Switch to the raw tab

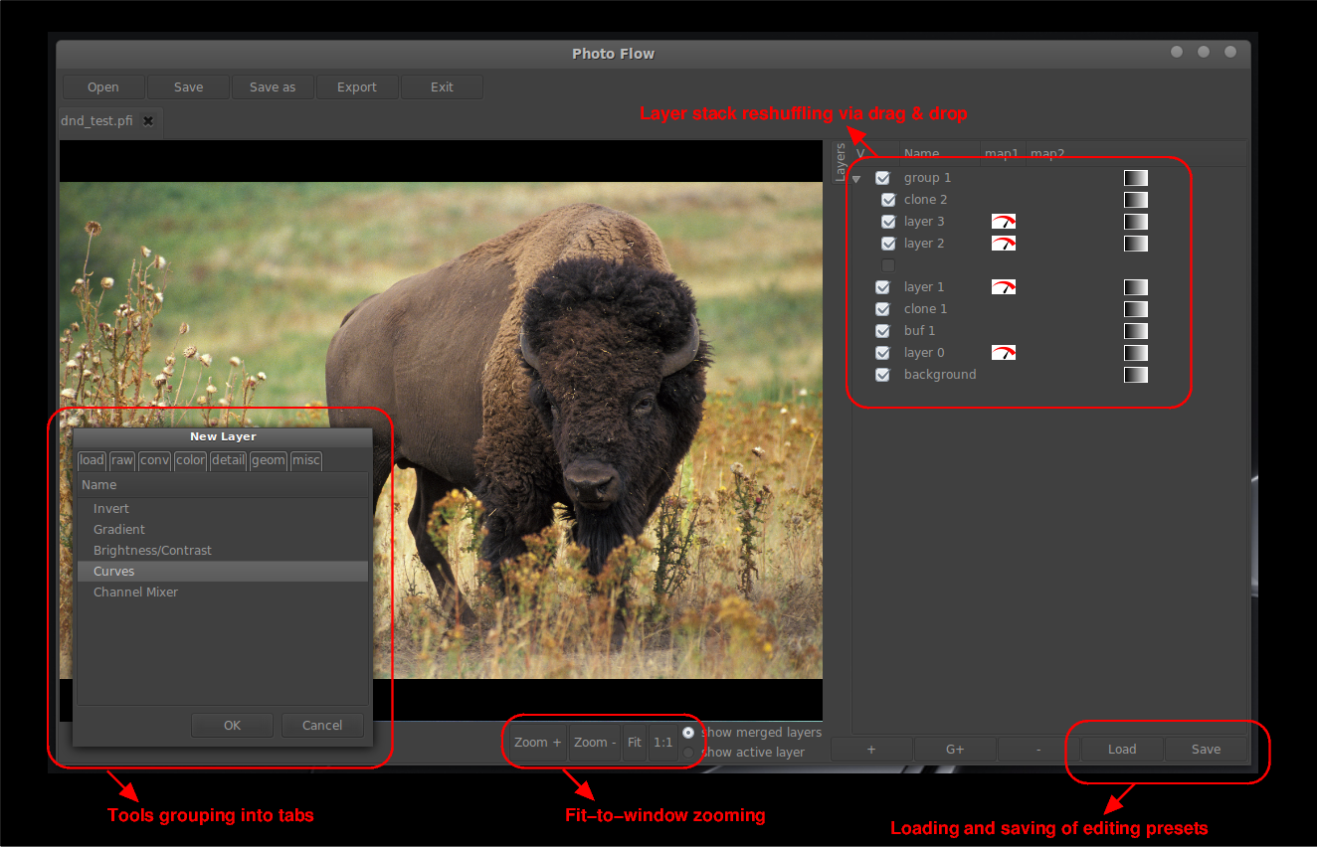(x=122, y=460)
